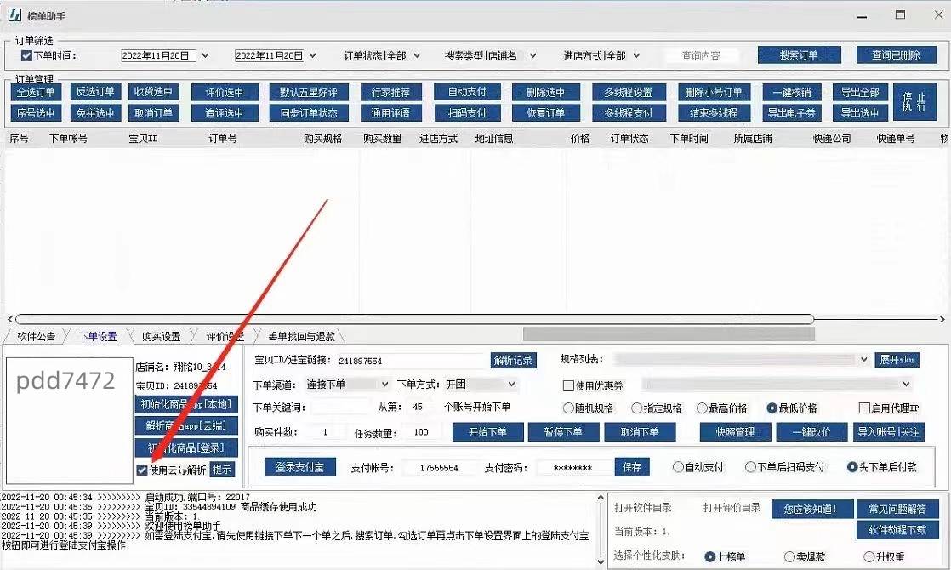Select the 先下单后付款 radio option
This screenshot has height=570, width=951.
point(852,467)
